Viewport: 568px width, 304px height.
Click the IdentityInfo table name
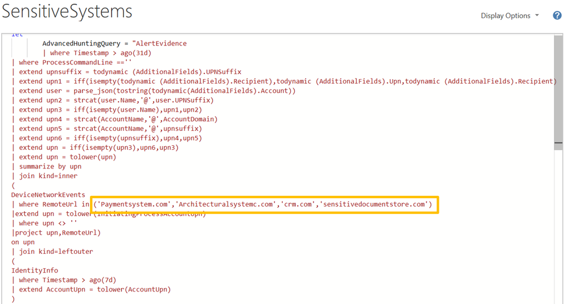coord(35,270)
